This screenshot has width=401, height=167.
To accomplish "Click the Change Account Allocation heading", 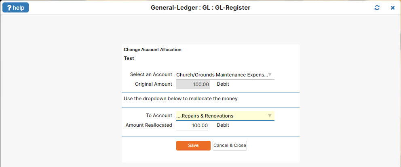I will pyautogui.click(x=152, y=50).
